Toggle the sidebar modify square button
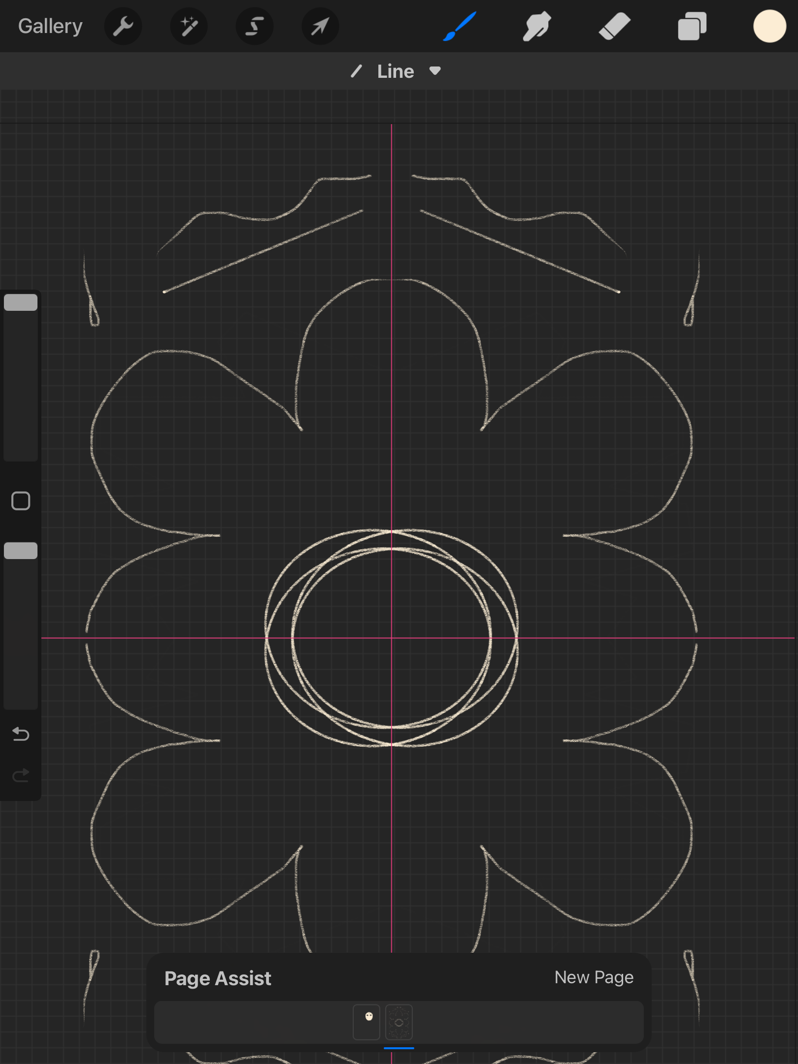 pyautogui.click(x=21, y=501)
